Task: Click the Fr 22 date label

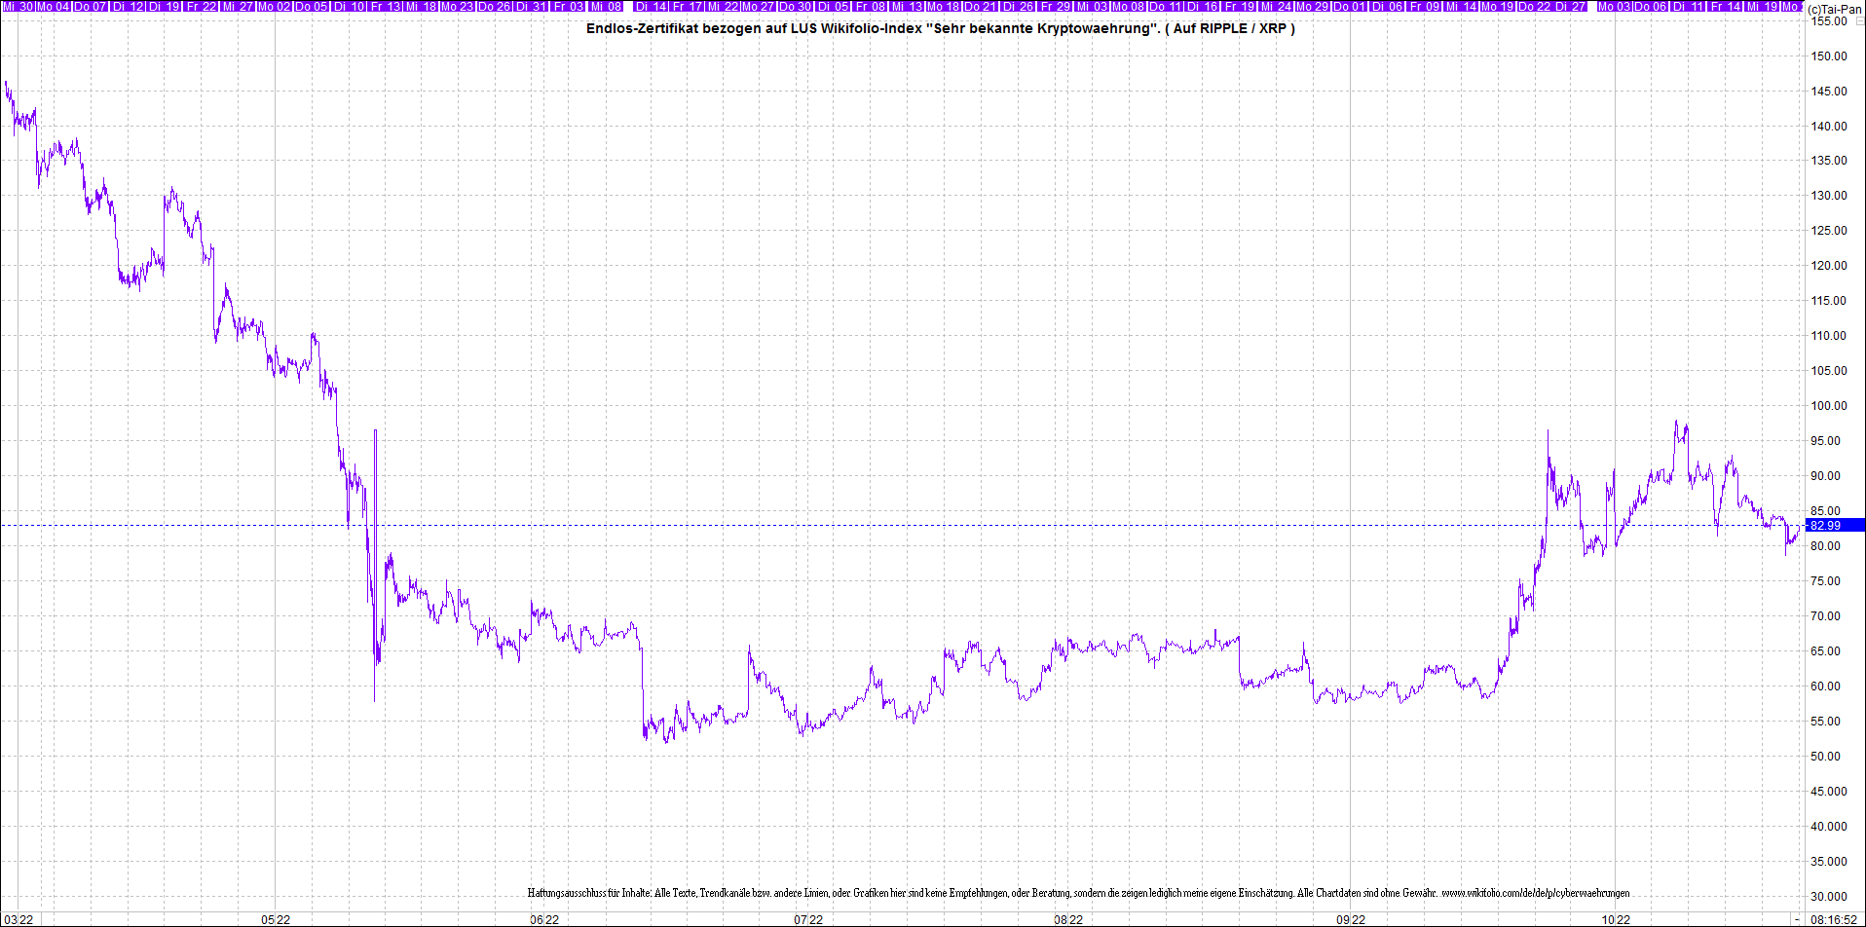Action: click(202, 6)
